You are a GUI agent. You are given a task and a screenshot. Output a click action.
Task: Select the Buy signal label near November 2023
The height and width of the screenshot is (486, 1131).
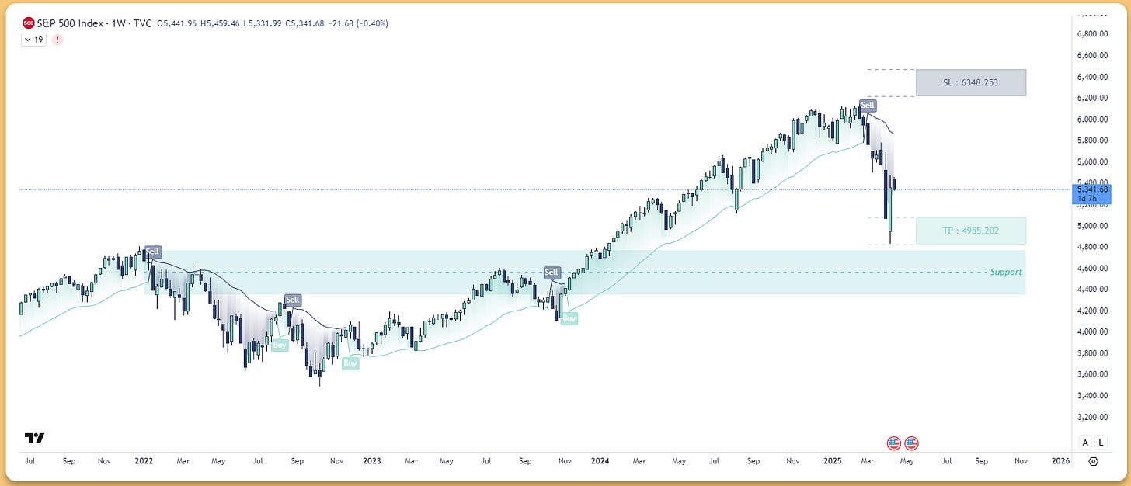[569, 318]
